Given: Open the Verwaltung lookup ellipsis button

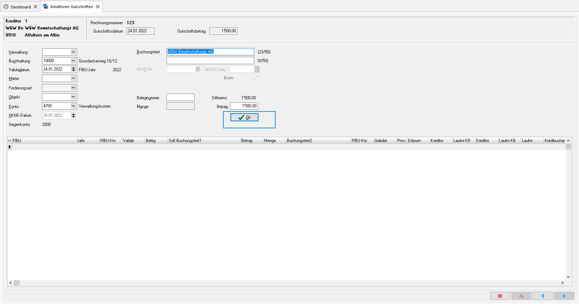Looking at the screenshot, I should (x=73, y=52).
